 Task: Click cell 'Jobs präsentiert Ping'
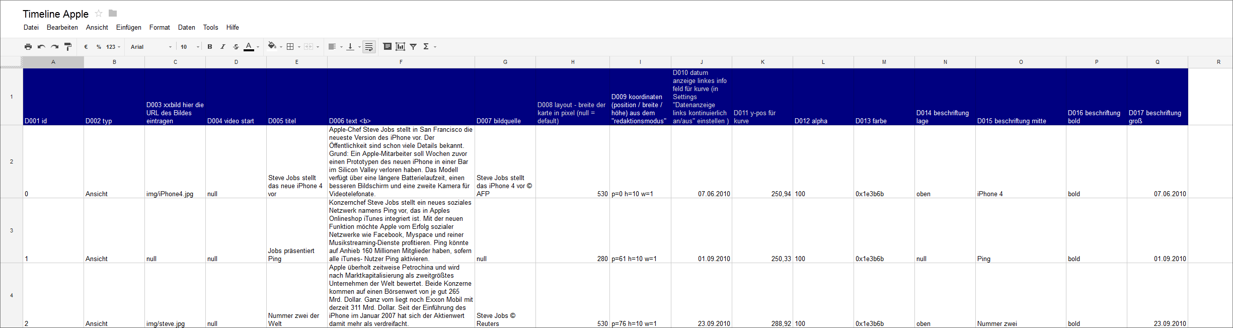pos(297,230)
